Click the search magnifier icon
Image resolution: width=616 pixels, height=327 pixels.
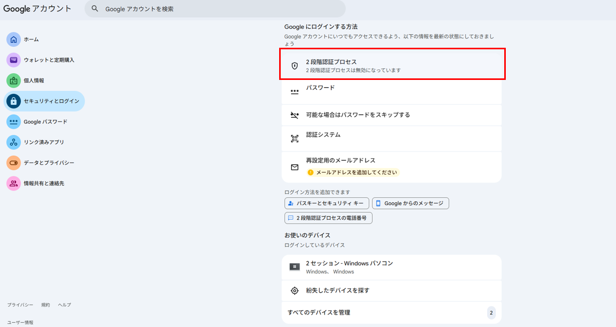[95, 9]
